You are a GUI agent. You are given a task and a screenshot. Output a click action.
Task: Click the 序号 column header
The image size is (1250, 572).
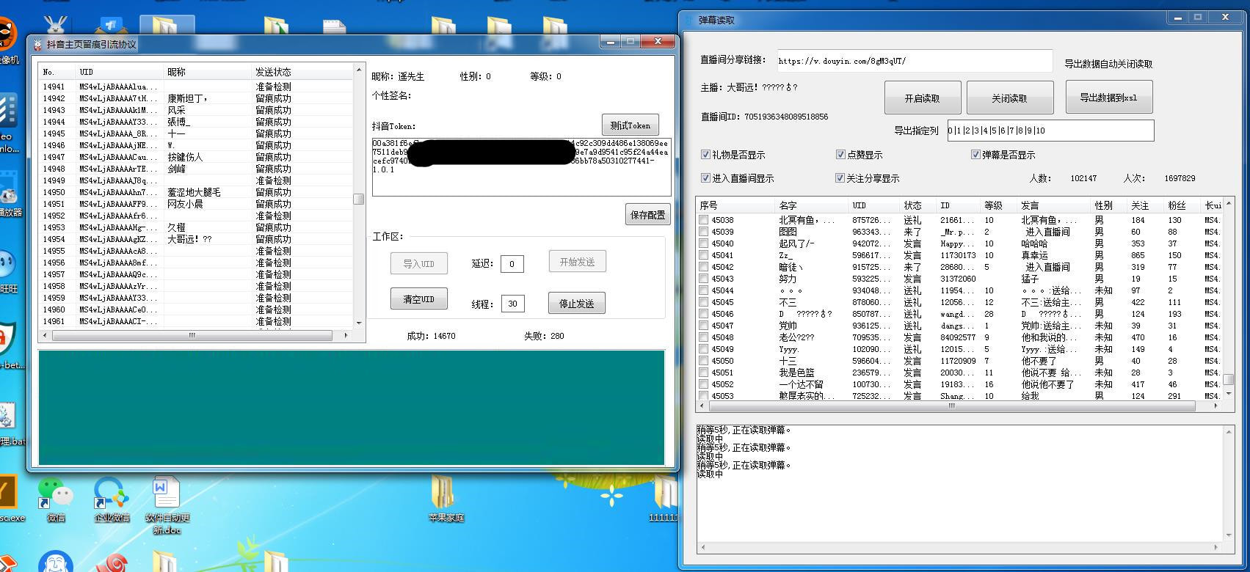[735, 205]
